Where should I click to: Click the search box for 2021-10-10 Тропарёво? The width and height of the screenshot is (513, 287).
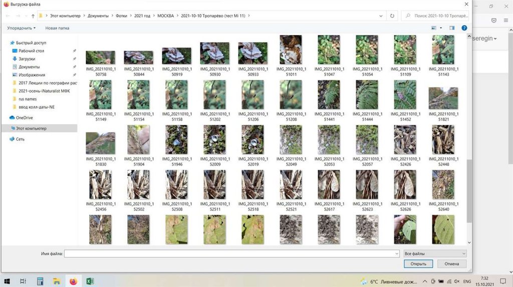435,15
